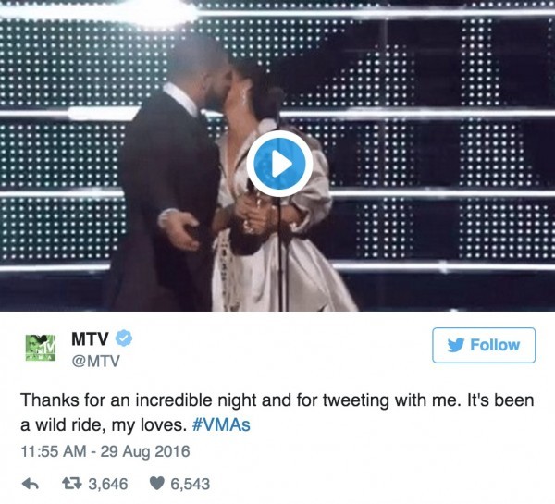Click the man in the dark suit

click(170, 177)
